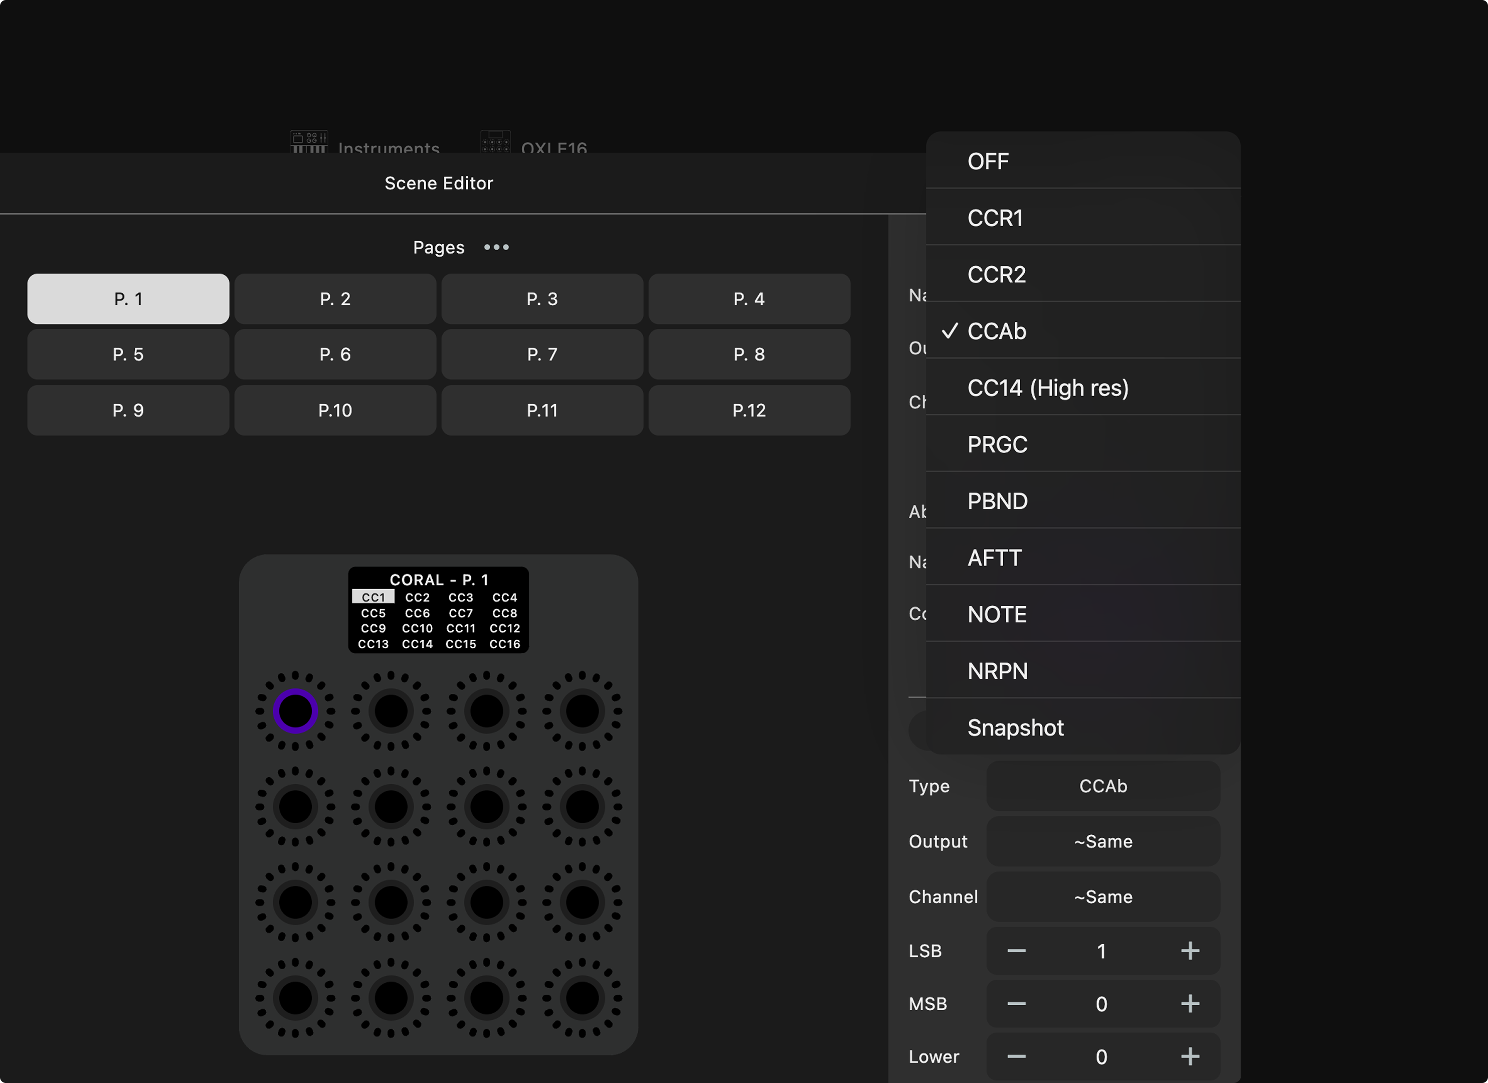Choose NRPN from the type menu

pyautogui.click(x=997, y=670)
